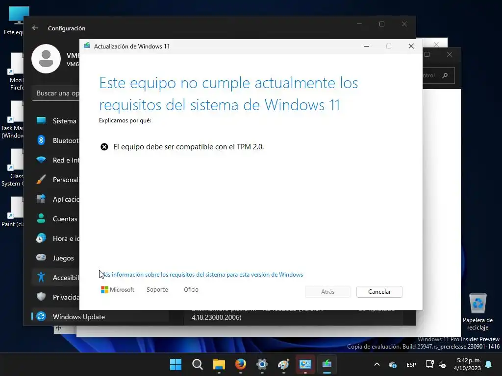Click the disabled Atrás button

(x=327, y=292)
